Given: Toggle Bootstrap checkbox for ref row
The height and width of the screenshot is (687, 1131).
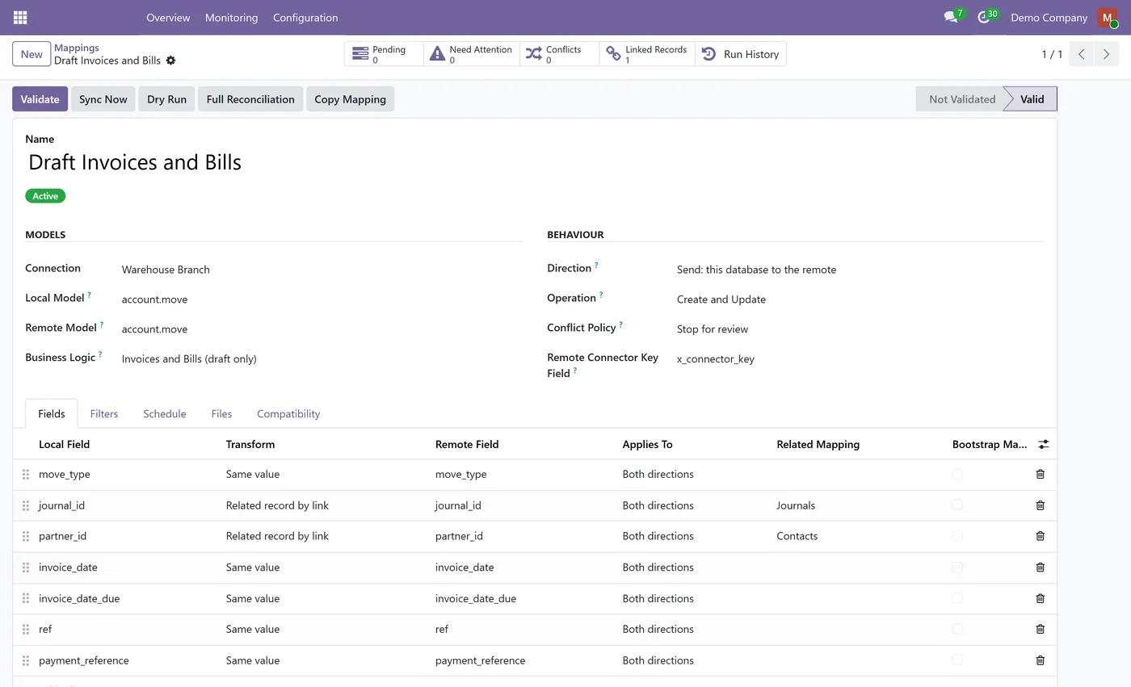Looking at the screenshot, I should point(957,628).
